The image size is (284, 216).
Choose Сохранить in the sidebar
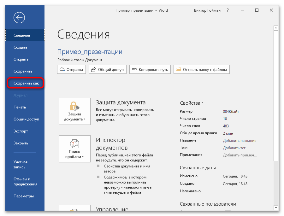pyautogui.click(x=25, y=71)
